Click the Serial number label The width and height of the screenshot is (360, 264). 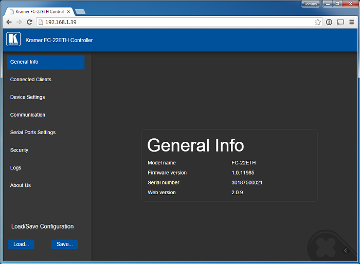point(164,182)
